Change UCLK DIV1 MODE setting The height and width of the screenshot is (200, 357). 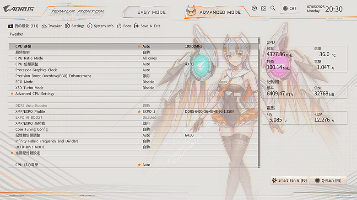[x=146, y=147]
